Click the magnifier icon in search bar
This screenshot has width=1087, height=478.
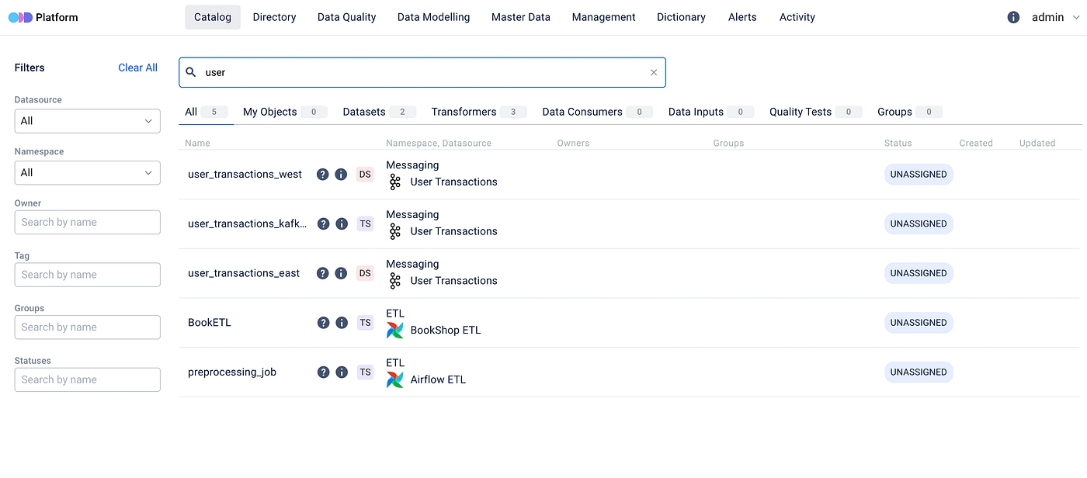[x=191, y=72]
